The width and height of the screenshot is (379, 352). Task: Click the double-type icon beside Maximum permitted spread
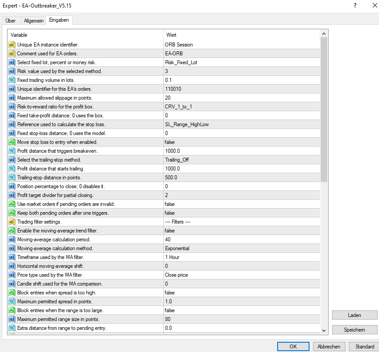click(x=12, y=302)
